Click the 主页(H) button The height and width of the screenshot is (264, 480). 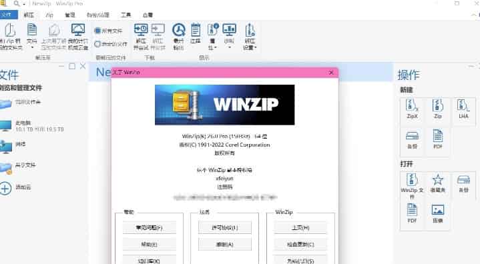click(x=300, y=227)
